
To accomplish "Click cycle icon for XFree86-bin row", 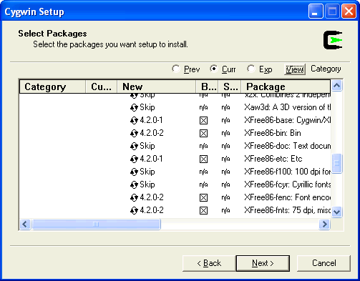I will tap(134, 134).
